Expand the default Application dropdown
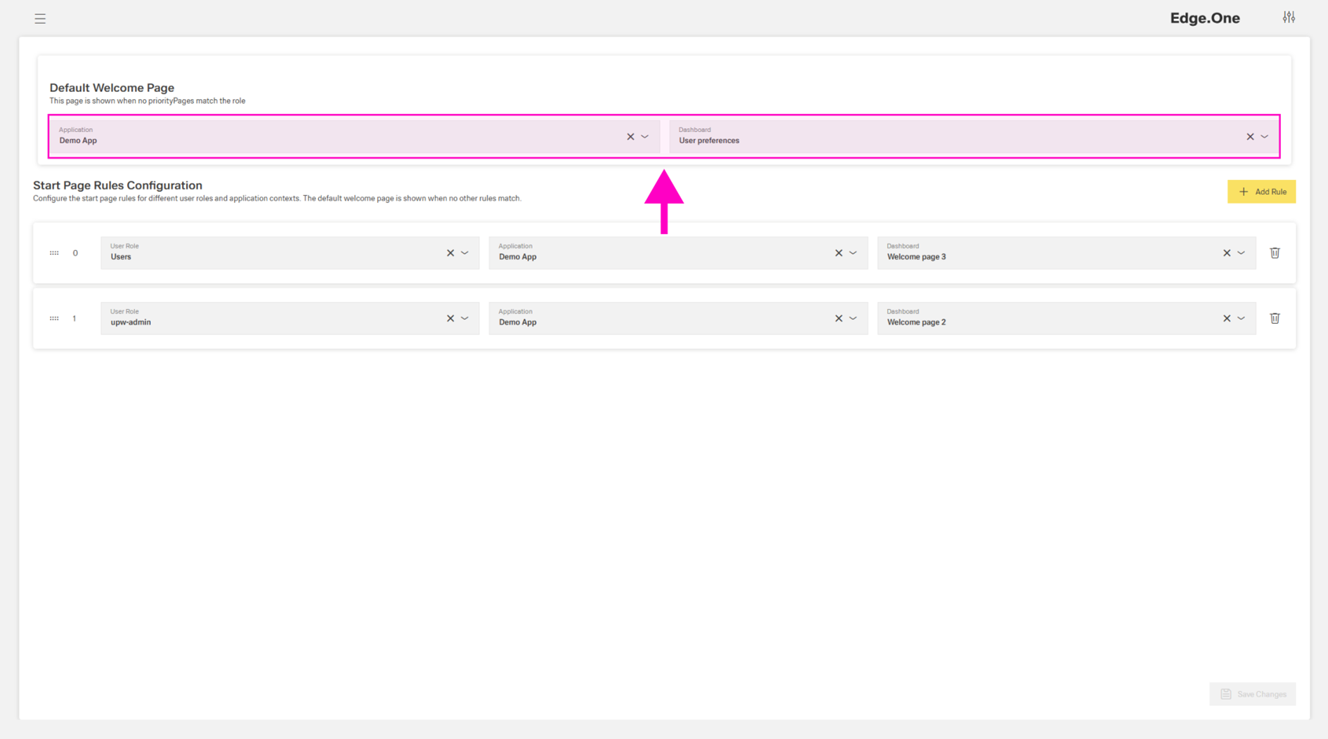Image resolution: width=1328 pixels, height=739 pixels. point(644,136)
